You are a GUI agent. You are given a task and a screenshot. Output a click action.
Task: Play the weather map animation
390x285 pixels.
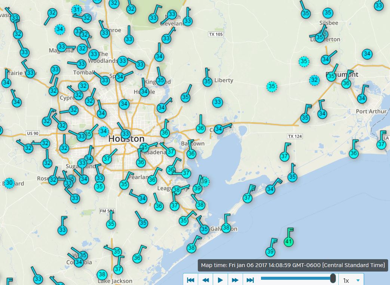click(220, 280)
